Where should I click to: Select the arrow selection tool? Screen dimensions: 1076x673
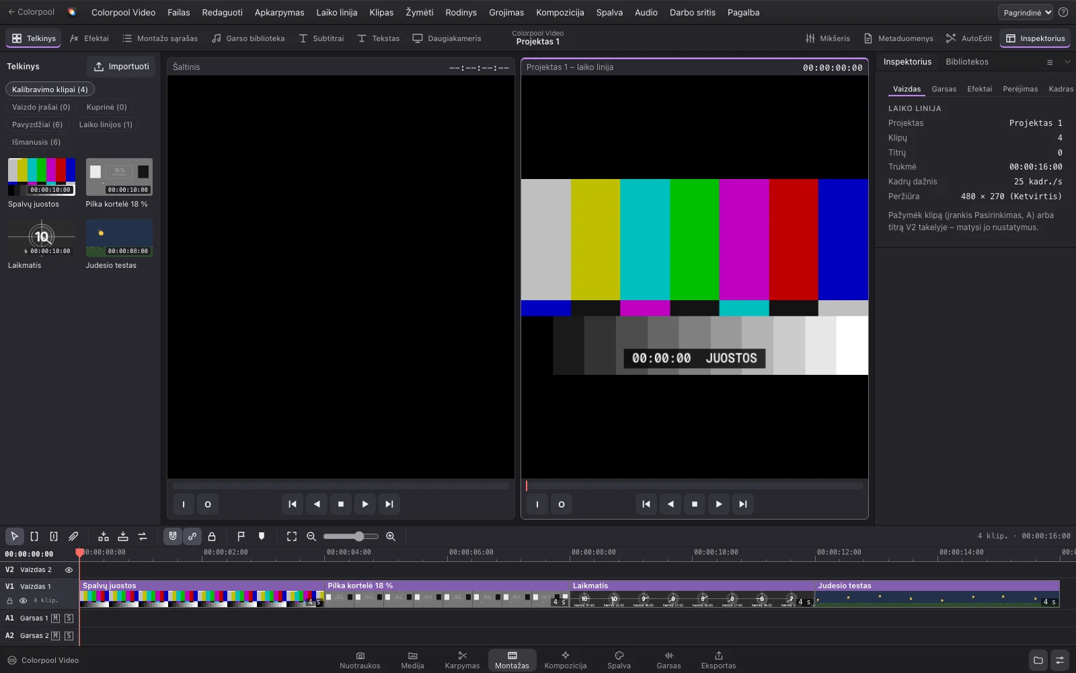tap(14, 536)
